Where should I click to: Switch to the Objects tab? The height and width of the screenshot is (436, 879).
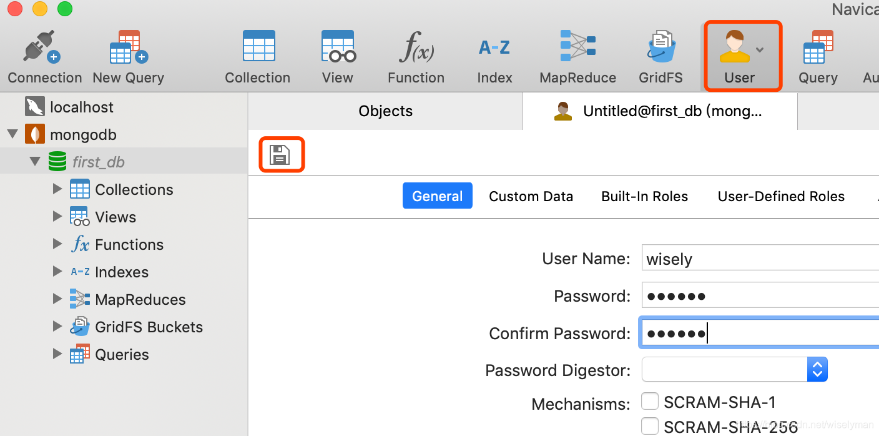click(386, 111)
